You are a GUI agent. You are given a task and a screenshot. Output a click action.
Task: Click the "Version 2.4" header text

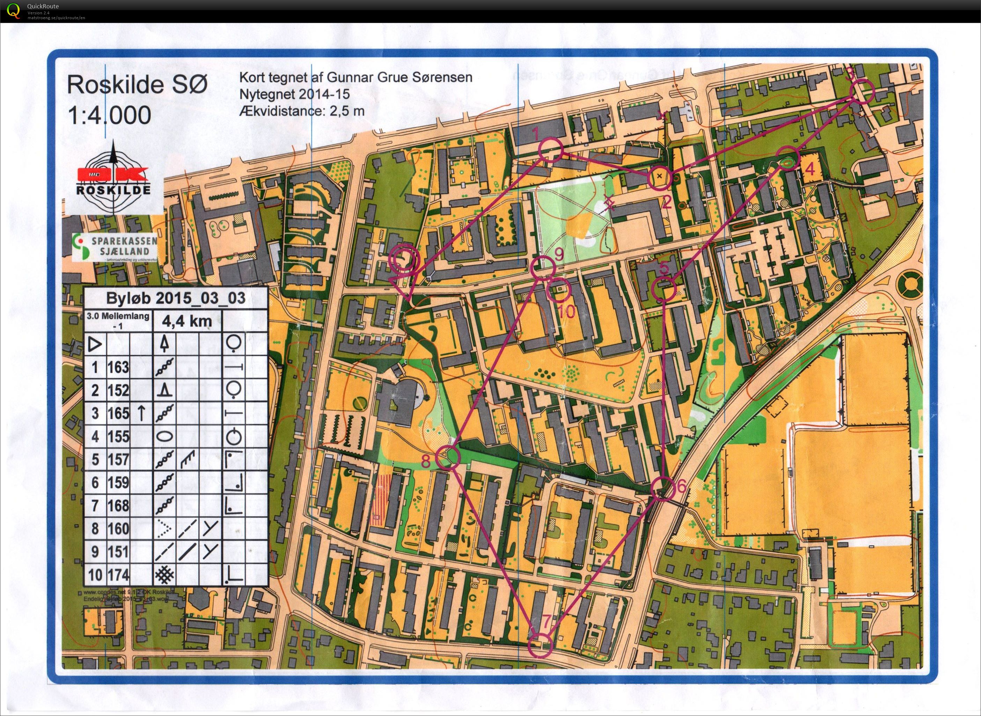click(38, 13)
